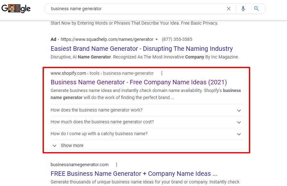Expand "How much does the business name generator cost?"

[239, 122]
